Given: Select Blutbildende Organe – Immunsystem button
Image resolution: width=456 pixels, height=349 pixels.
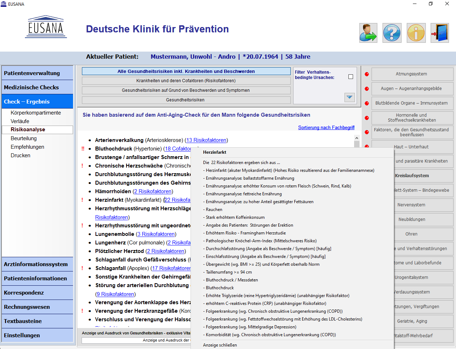Looking at the screenshot, I should coord(412,103).
